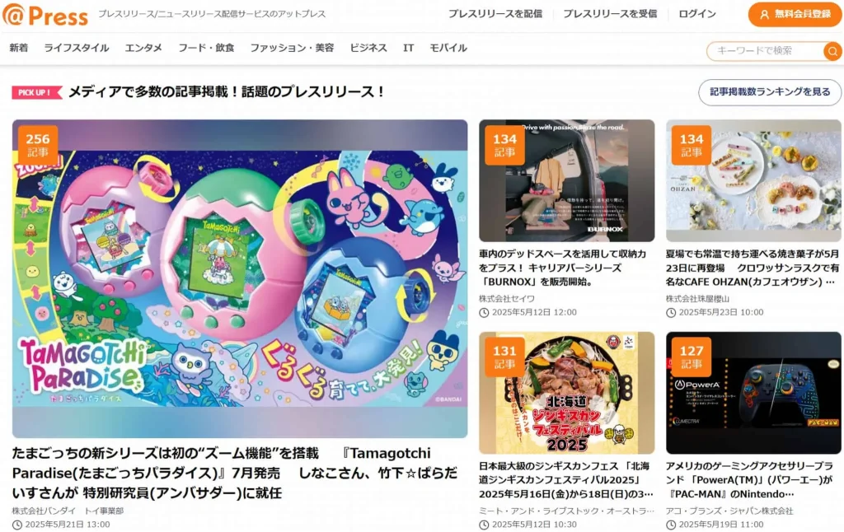Select the エンタメ category tab
Viewport: 844px width, 532px height.
[x=143, y=48]
